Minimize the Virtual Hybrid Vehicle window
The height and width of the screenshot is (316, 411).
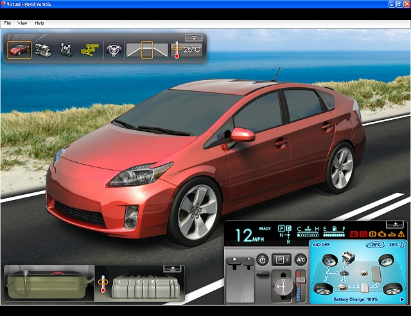(x=392, y=4)
